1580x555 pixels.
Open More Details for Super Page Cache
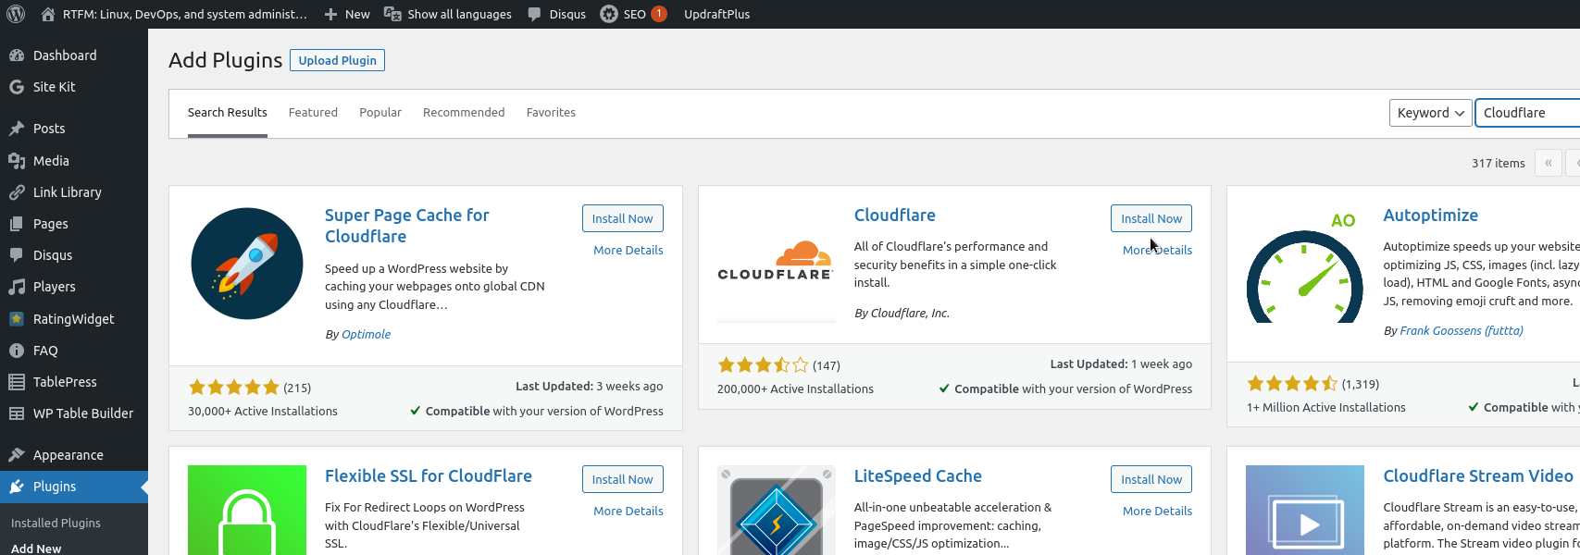(628, 251)
